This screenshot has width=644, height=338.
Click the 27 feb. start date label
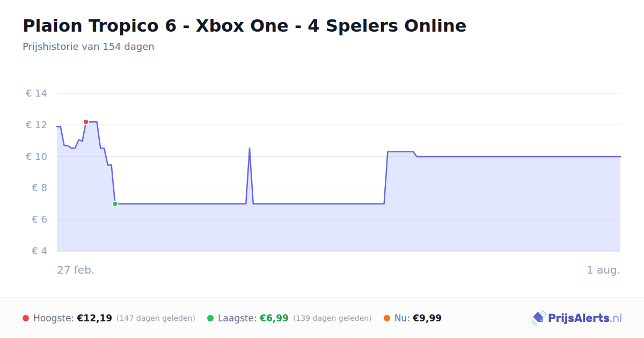pyautogui.click(x=76, y=270)
